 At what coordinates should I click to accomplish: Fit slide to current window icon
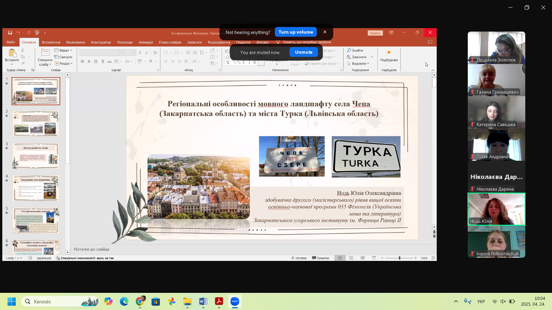tap(433, 258)
